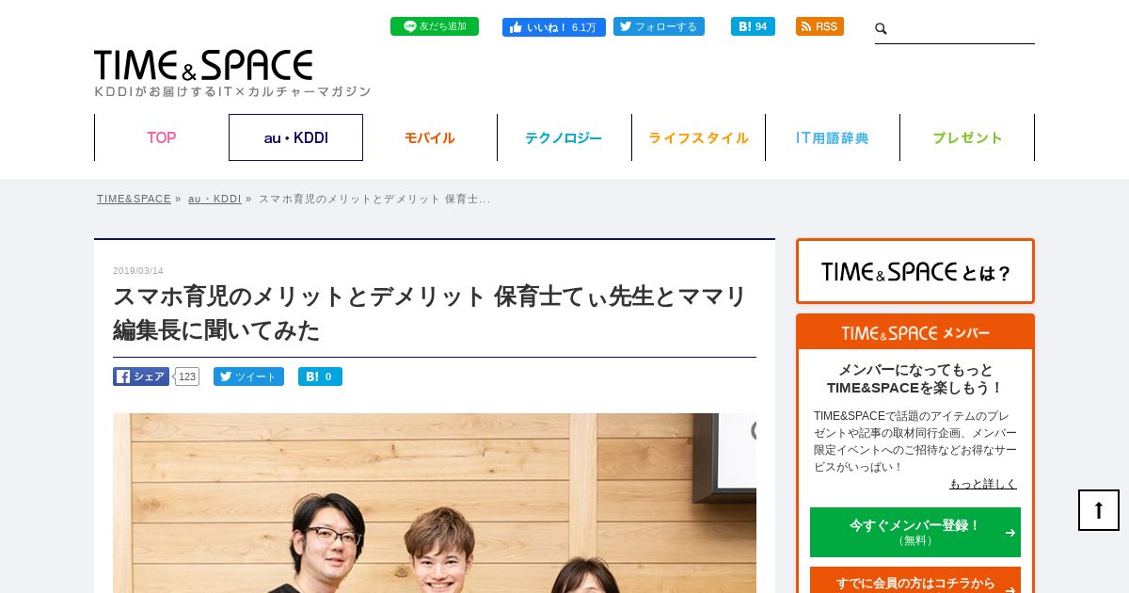Click the Facebook シェア button under the title
This screenshot has height=593, width=1129.
tap(141, 377)
